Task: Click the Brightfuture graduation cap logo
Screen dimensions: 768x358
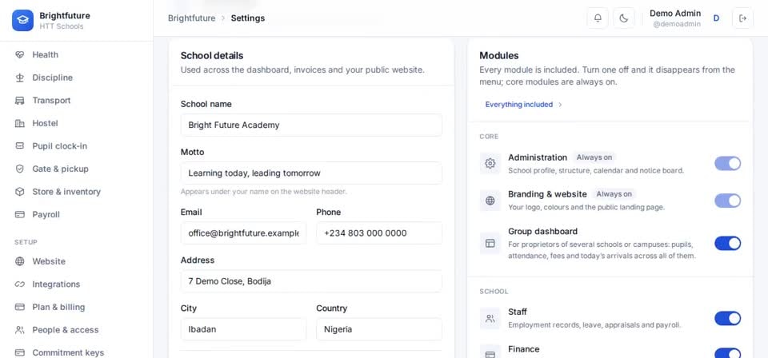Action: (22, 21)
